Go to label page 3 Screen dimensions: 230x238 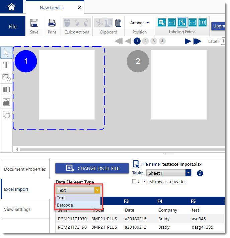pos(154,41)
